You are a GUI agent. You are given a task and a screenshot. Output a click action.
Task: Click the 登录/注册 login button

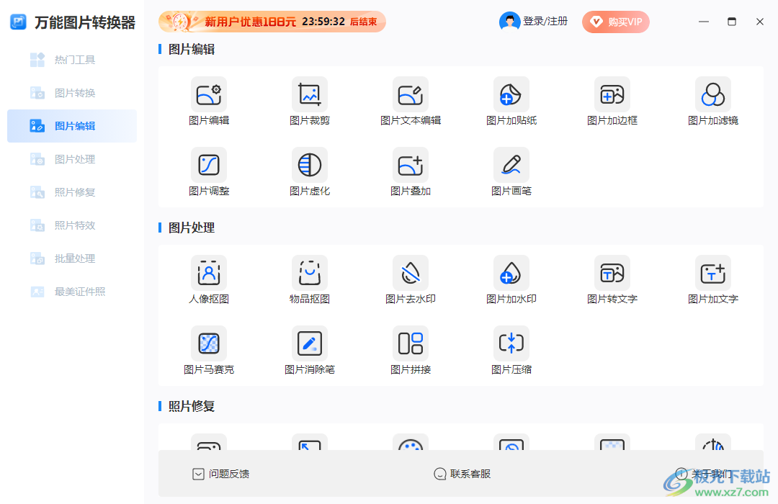[x=534, y=22]
